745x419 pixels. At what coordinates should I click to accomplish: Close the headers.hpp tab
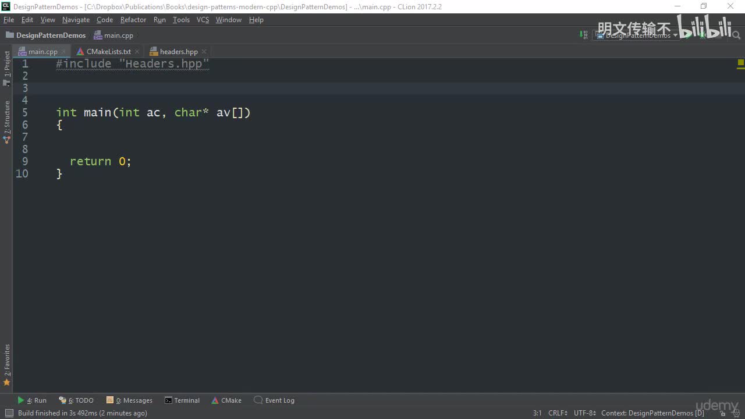coord(204,52)
